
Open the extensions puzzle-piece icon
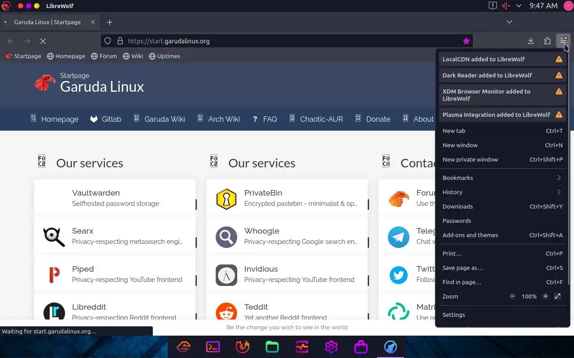(x=547, y=41)
